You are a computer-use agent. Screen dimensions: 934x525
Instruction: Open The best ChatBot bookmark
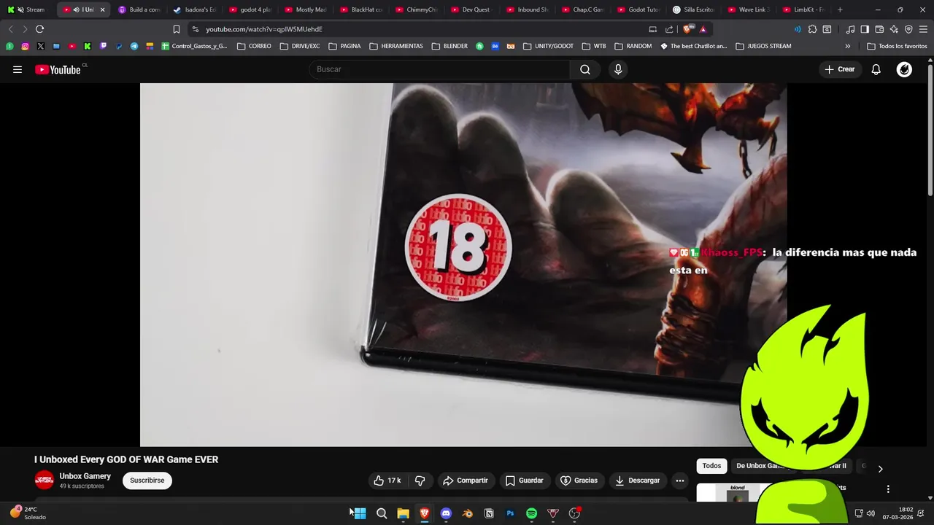click(694, 46)
